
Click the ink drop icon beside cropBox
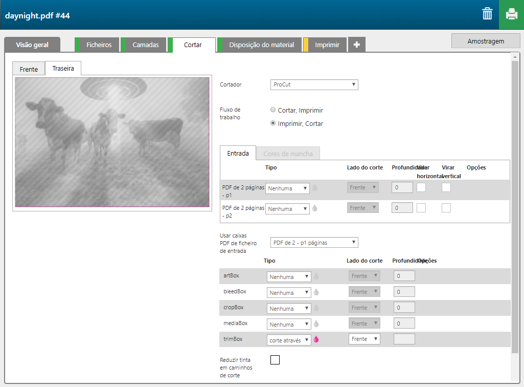coord(316,308)
